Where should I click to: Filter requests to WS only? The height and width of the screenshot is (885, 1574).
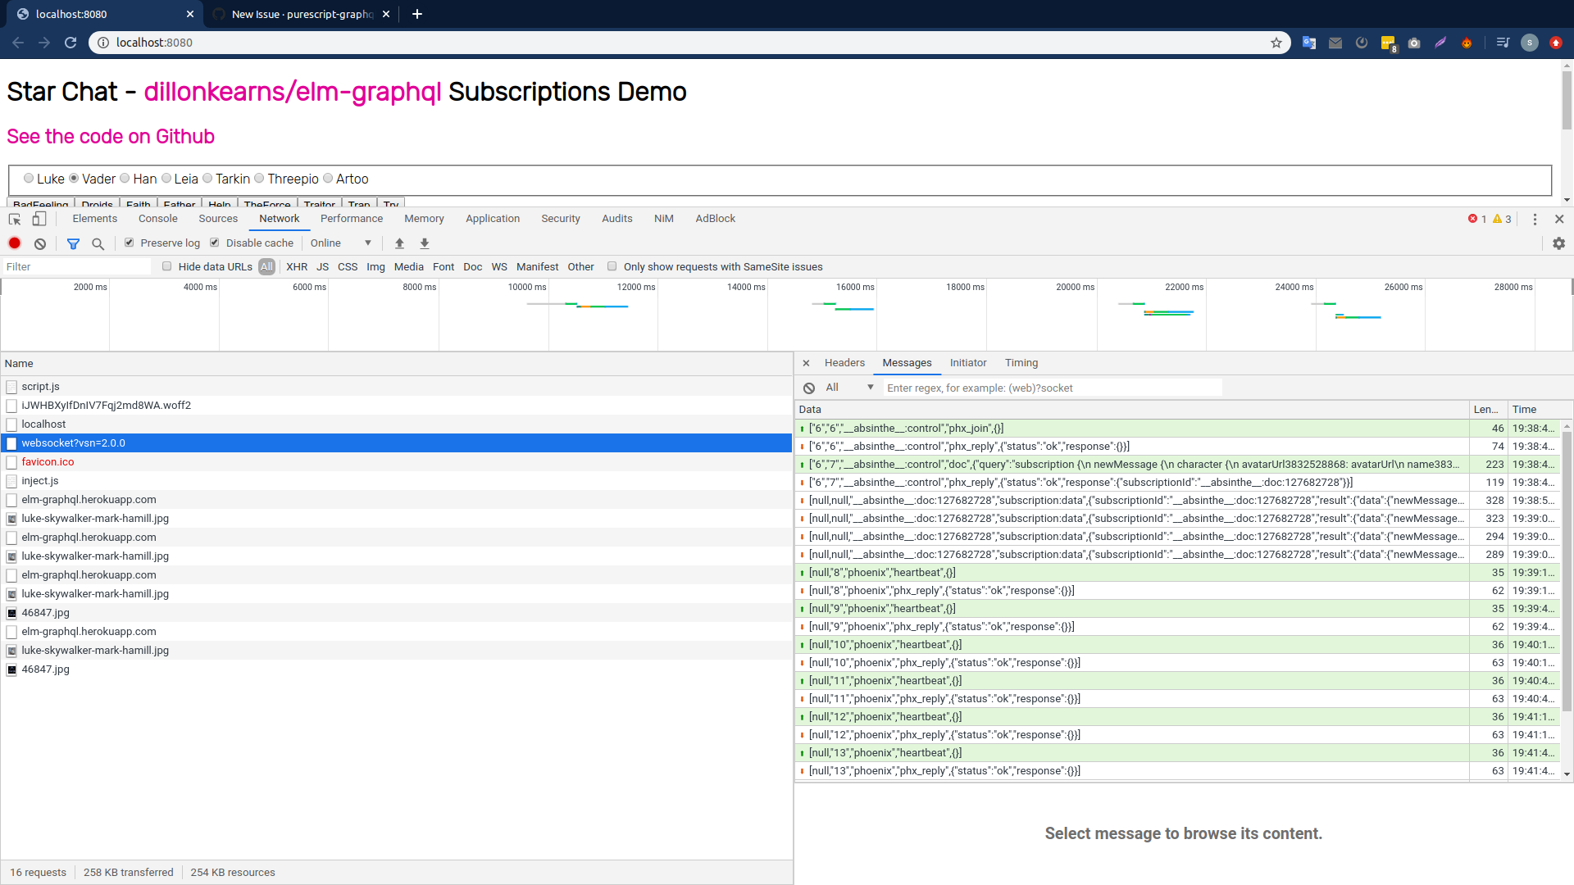(498, 266)
